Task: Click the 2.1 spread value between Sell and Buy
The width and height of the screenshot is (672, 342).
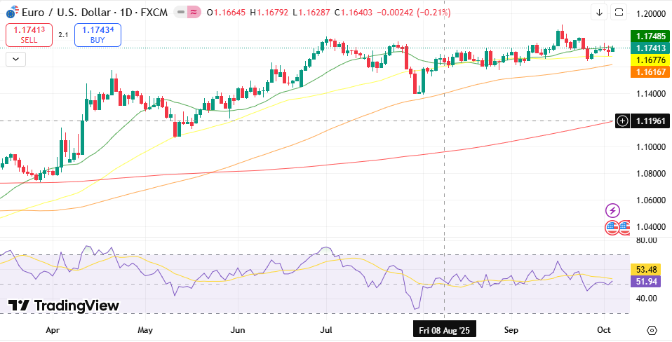Action: tap(63, 35)
